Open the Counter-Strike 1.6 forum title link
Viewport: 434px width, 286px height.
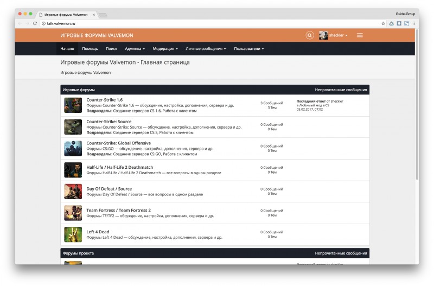(104, 100)
